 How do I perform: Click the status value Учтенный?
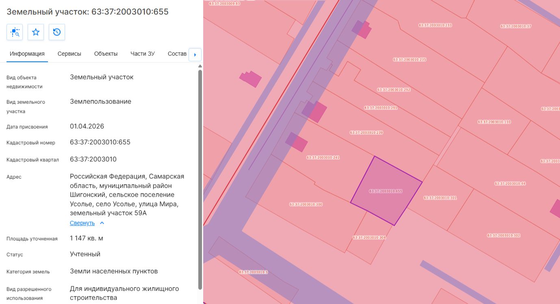pos(85,254)
